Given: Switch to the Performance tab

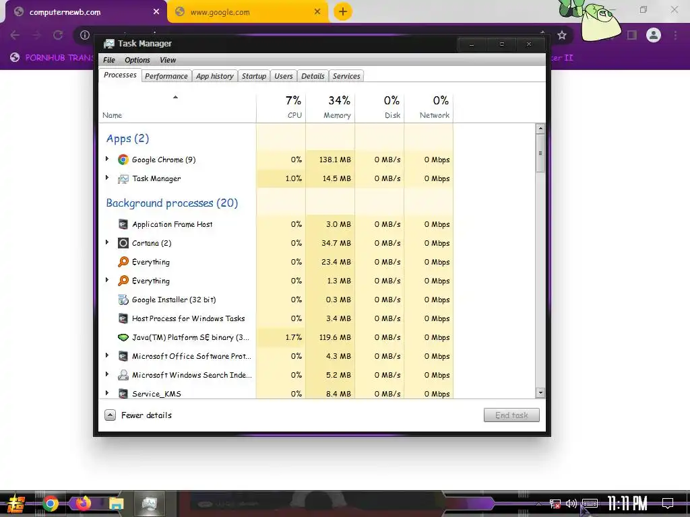Looking at the screenshot, I should coord(166,76).
